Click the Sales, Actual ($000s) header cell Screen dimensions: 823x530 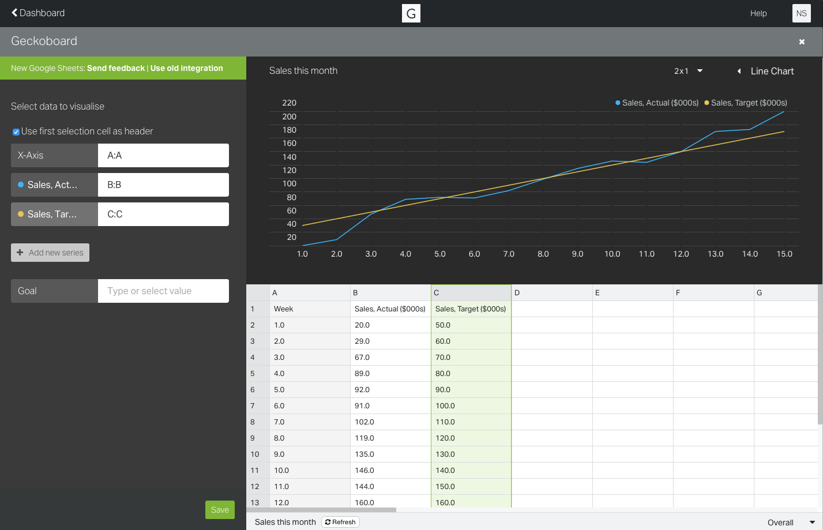(390, 309)
